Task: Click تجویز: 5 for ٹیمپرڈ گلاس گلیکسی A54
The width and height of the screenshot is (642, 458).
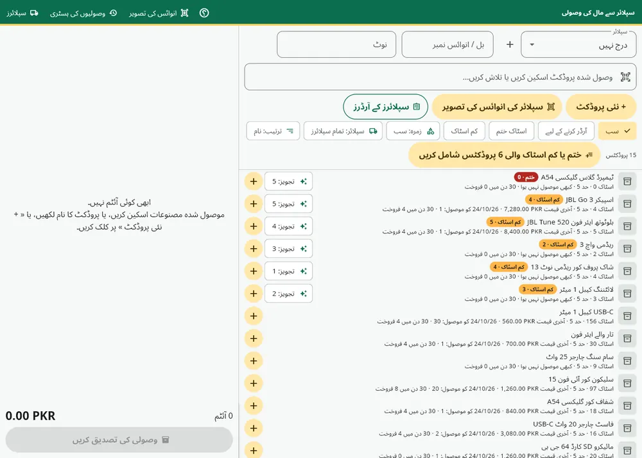Action: 289,181
